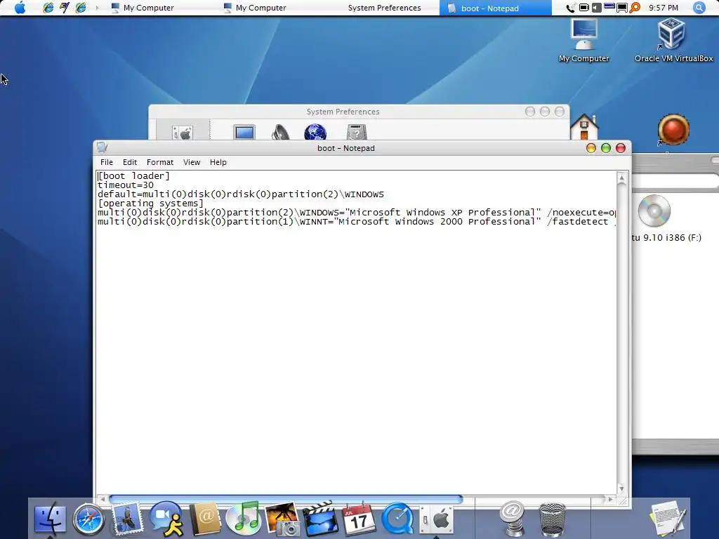Select the My Computer desktop icon

click(583, 40)
